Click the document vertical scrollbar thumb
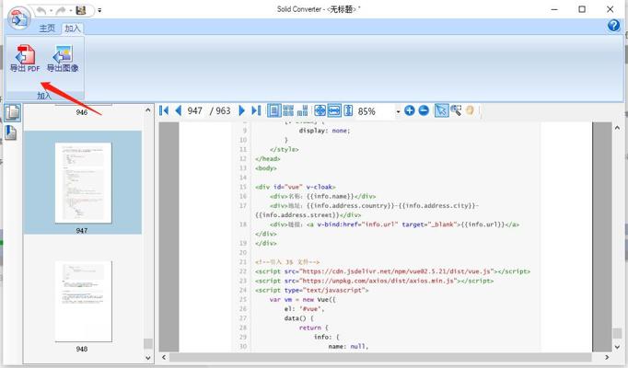The height and width of the screenshot is (368, 628). [617, 333]
